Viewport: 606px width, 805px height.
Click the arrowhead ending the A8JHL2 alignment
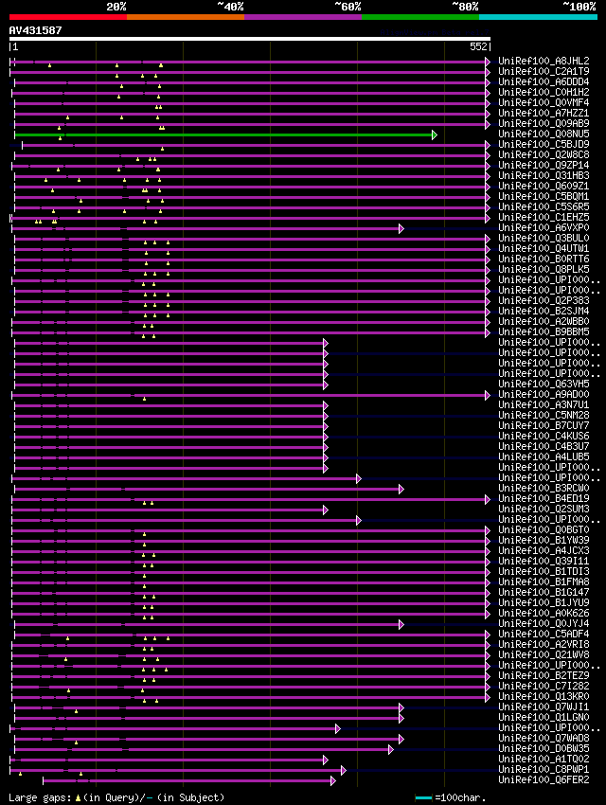point(488,62)
